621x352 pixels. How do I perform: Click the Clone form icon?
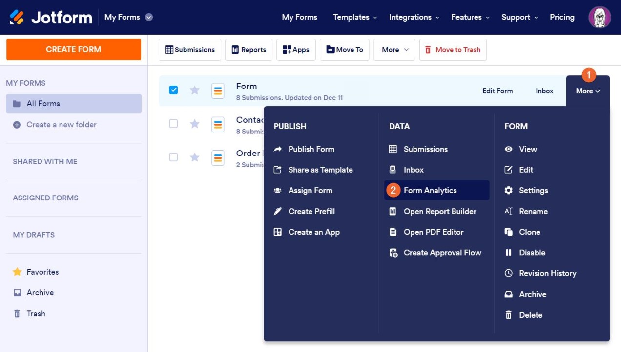point(508,232)
